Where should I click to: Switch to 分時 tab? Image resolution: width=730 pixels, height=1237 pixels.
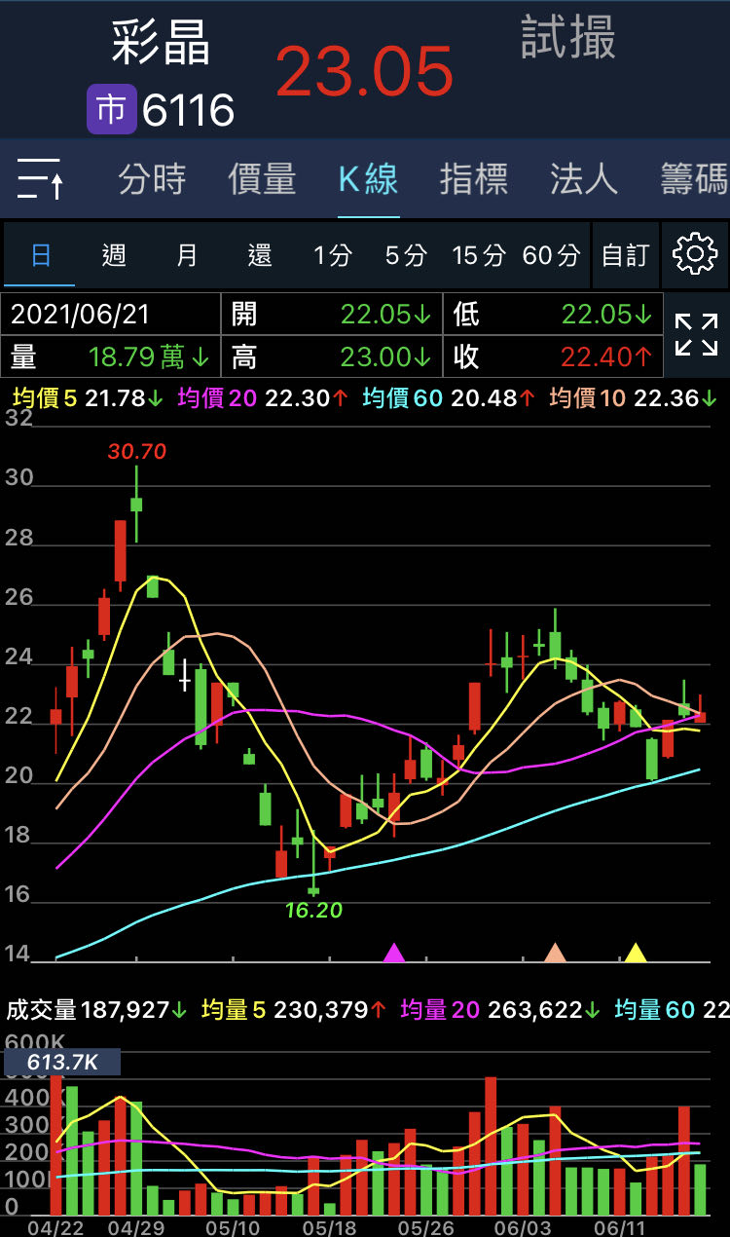[x=152, y=179]
